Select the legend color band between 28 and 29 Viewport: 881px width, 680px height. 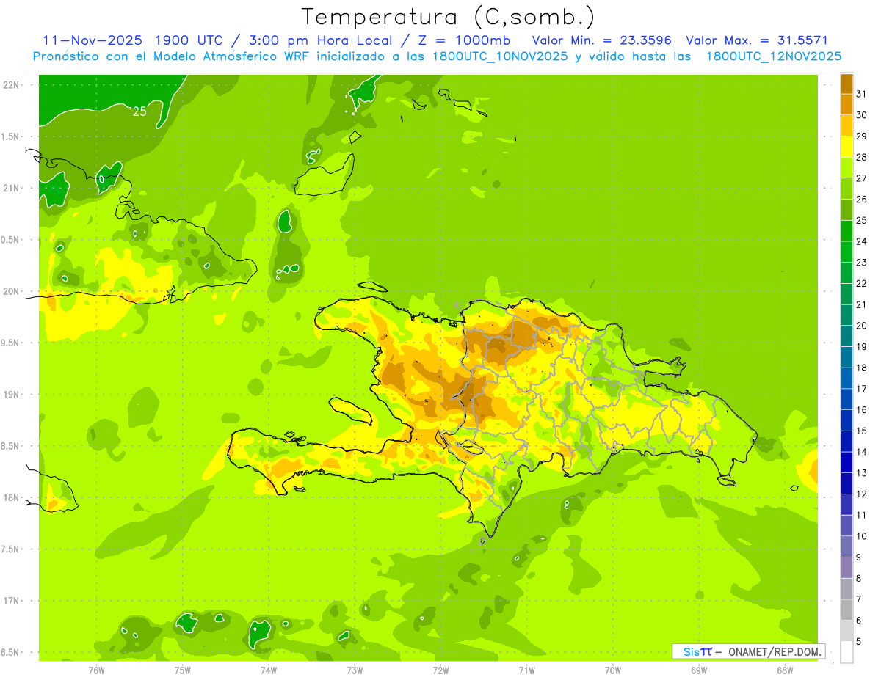[846, 147]
